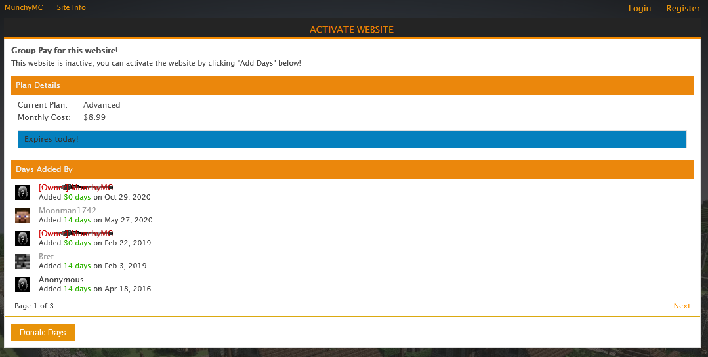
Task: Open the Site Info menu
Action: click(x=72, y=7)
